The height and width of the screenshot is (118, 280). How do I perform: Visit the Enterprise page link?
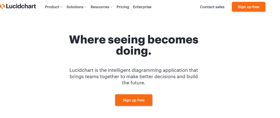[142, 7]
